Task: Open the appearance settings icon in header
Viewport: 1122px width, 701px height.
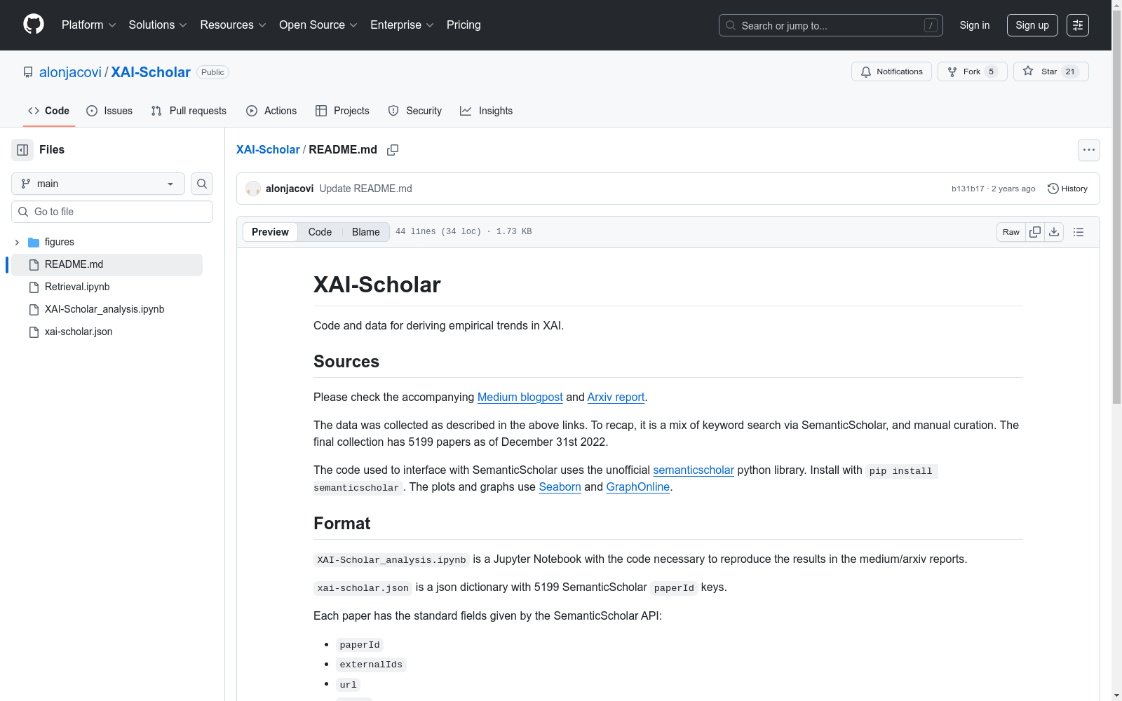Action: (1078, 25)
